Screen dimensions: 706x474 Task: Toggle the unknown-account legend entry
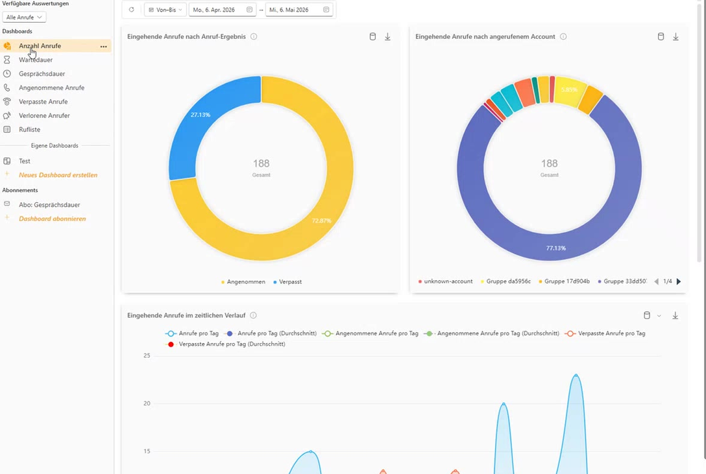tap(445, 281)
